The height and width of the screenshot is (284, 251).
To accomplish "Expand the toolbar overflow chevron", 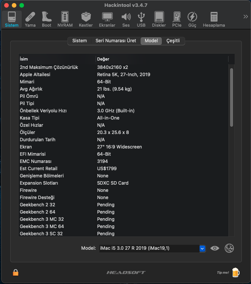I will (x=245, y=16).
